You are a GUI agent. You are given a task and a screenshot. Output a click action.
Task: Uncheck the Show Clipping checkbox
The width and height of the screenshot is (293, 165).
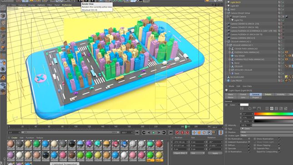(279, 145)
